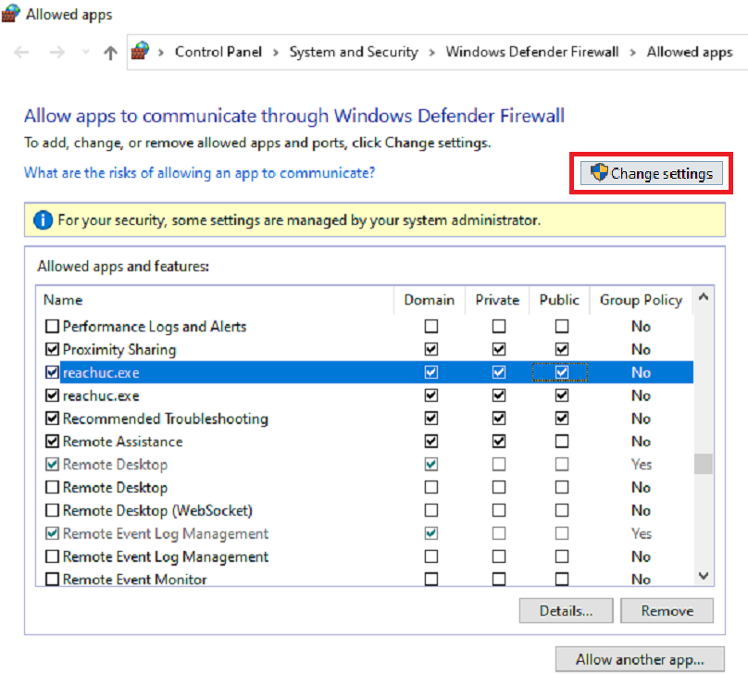748x674 pixels.
Task: Select the Remote Event Monitor row text
Action: (x=135, y=580)
